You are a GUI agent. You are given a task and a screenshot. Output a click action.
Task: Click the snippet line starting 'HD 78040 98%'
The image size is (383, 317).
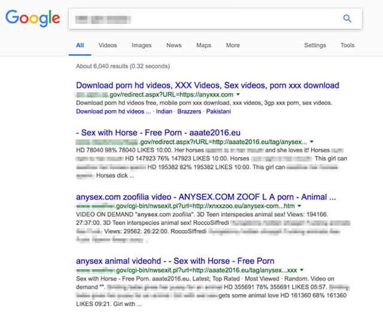click(x=210, y=150)
